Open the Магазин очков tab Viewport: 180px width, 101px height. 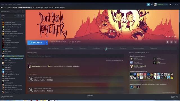point(69,48)
